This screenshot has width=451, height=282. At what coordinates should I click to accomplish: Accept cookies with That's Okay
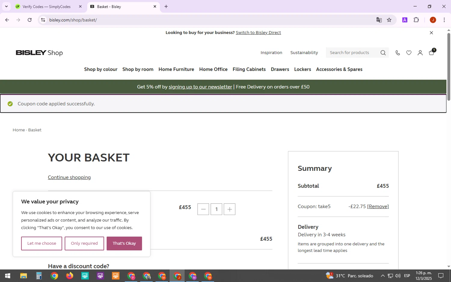pyautogui.click(x=124, y=244)
